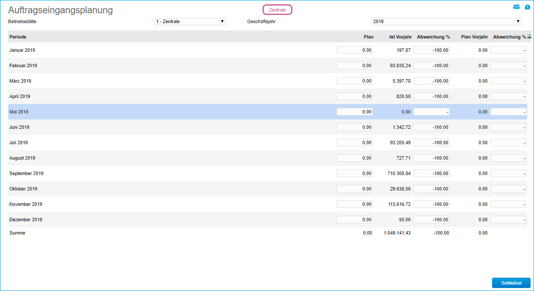Open the help speech bubble icon

(527, 7)
